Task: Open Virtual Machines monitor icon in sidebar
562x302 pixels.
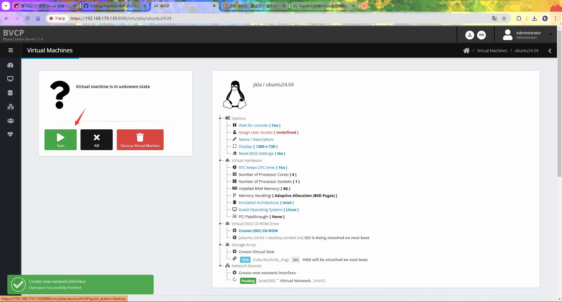Action: tap(11, 79)
